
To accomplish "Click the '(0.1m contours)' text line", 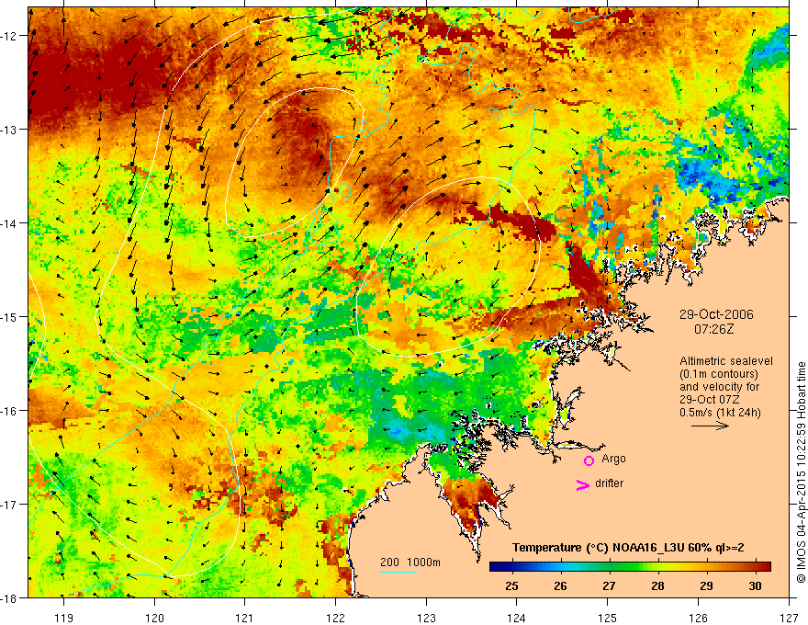I will (x=719, y=374).
